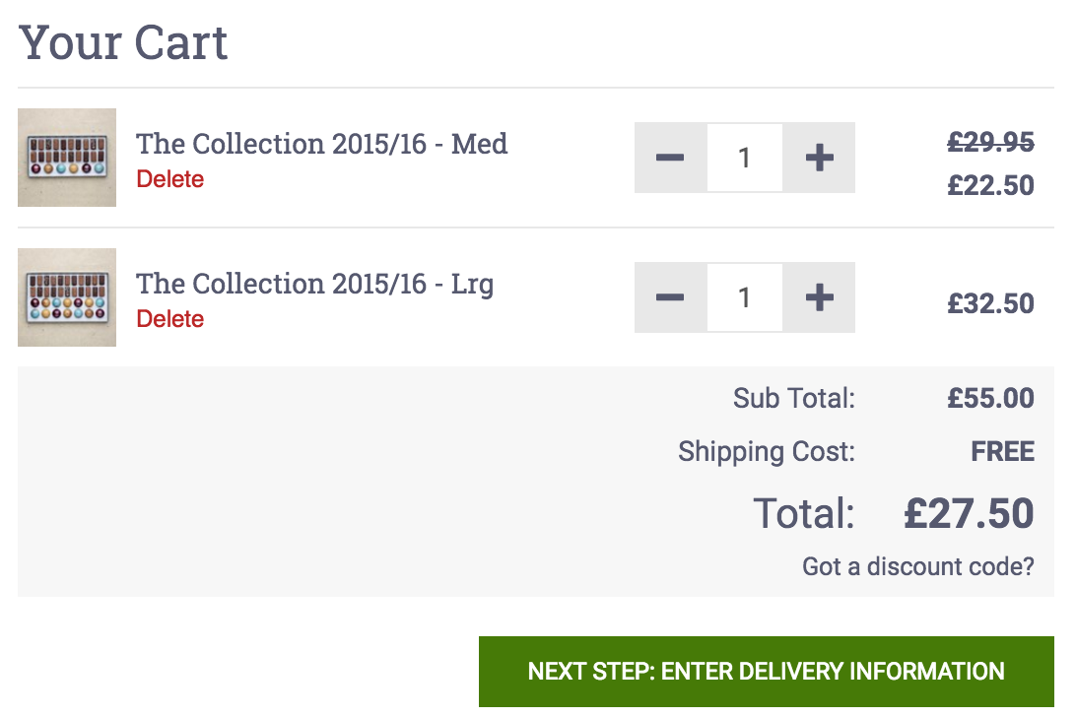The image size is (1076, 717).
Task: Open the Med collection product thumbnail
Action: pos(67,158)
